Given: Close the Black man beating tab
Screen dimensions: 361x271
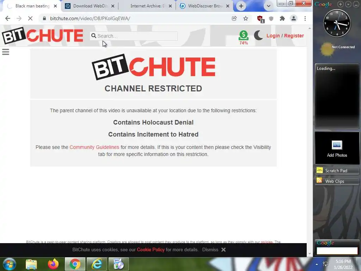Looking at the screenshot, I should (x=55, y=6).
